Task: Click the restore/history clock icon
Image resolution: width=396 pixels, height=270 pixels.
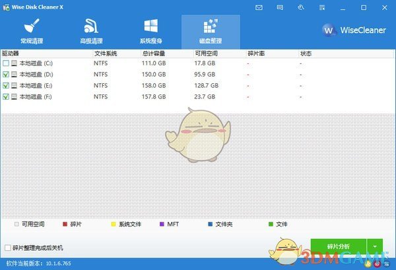Action: [x=301, y=7]
